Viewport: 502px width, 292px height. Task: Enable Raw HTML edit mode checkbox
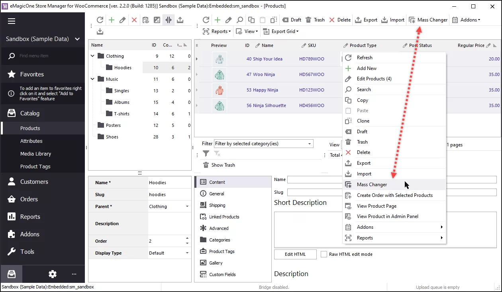coord(324,254)
